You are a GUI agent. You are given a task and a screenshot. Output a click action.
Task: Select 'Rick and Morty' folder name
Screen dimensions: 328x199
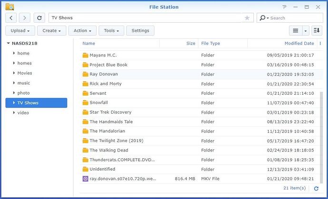[106, 84]
